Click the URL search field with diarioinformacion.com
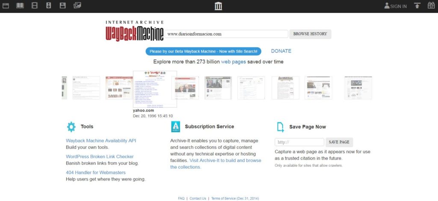Screen dimensions: 438x201 [x=226, y=34]
